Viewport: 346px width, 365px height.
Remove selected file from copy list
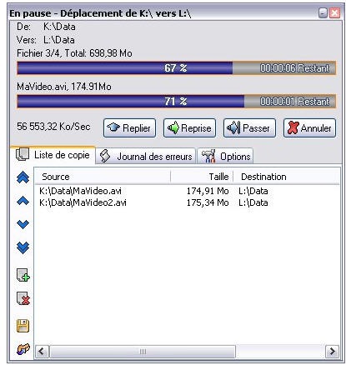click(x=23, y=298)
